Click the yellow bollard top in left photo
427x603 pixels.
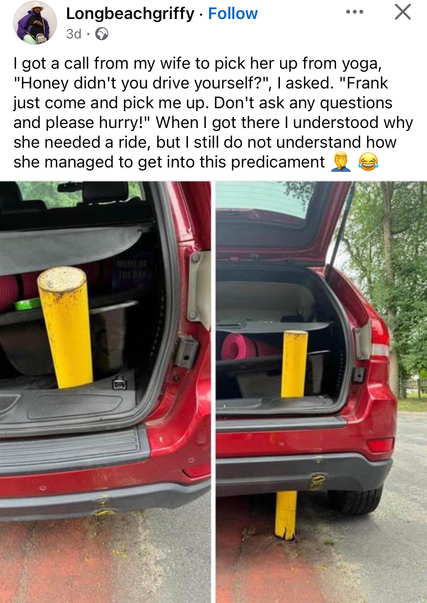click(62, 279)
